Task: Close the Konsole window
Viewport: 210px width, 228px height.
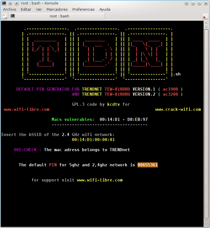Action: (x=206, y=3)
